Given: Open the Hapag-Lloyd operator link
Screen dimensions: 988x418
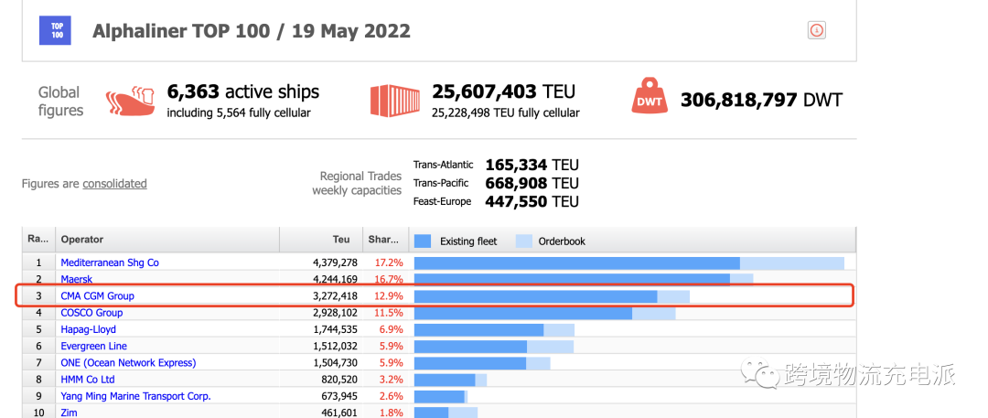Looking at the screenshot, I should pyautogui.click(x=89, y=329).
